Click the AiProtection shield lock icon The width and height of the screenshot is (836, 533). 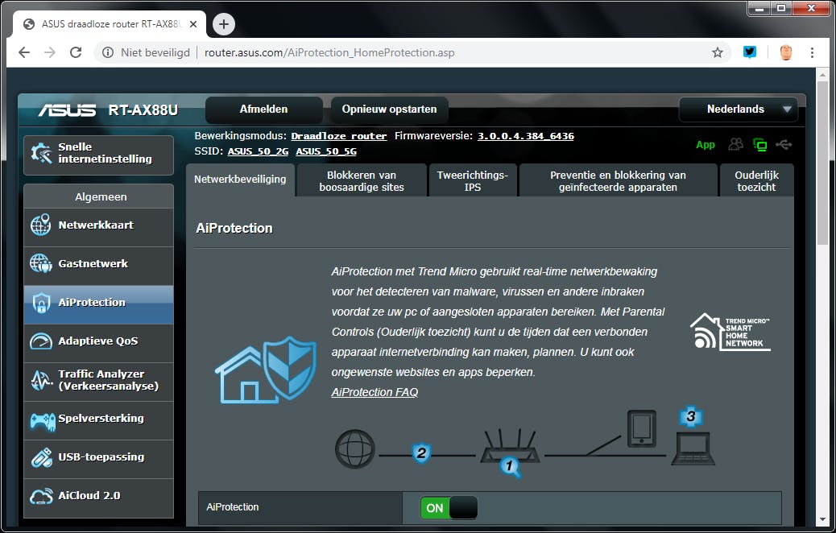pos(41,303)
